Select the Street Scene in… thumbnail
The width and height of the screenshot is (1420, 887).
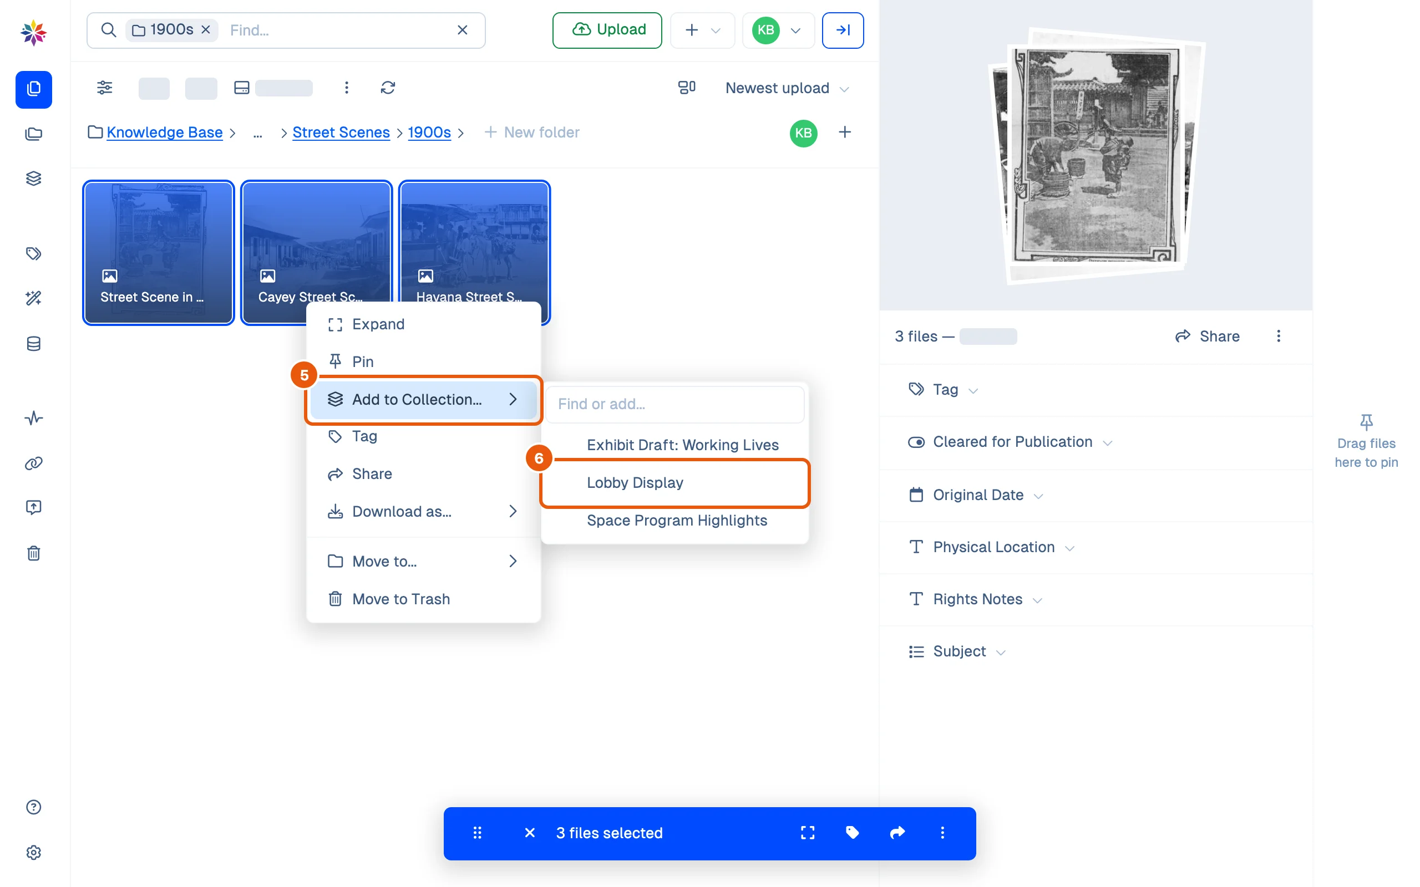pos(159,253)
